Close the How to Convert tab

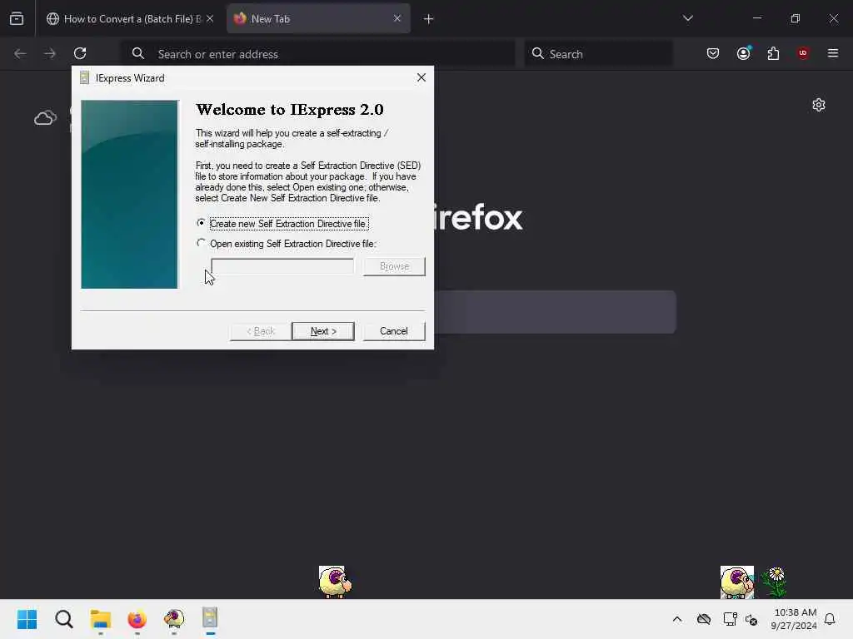(210, 18)
